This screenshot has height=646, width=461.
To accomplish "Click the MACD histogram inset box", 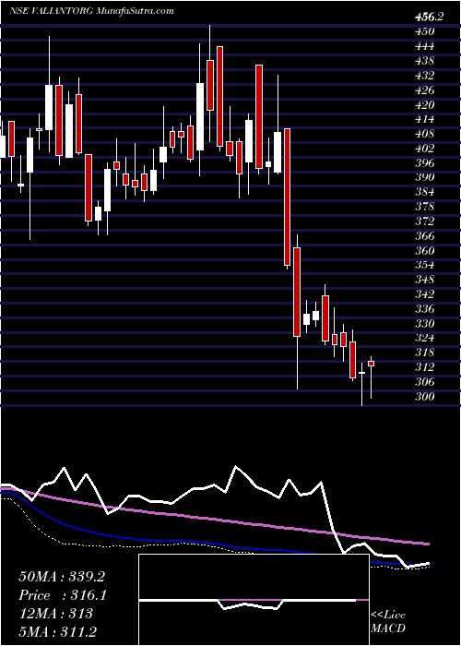I will point(254,600).
